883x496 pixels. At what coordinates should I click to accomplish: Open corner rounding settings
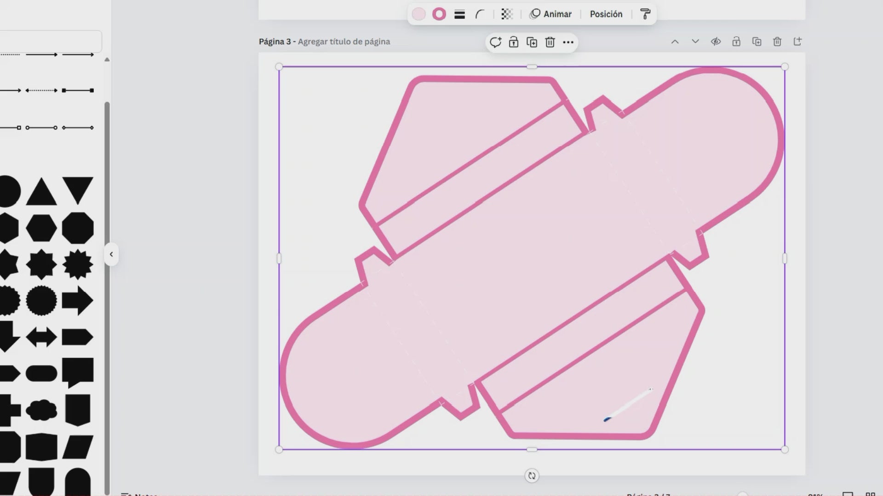point(480,14)
